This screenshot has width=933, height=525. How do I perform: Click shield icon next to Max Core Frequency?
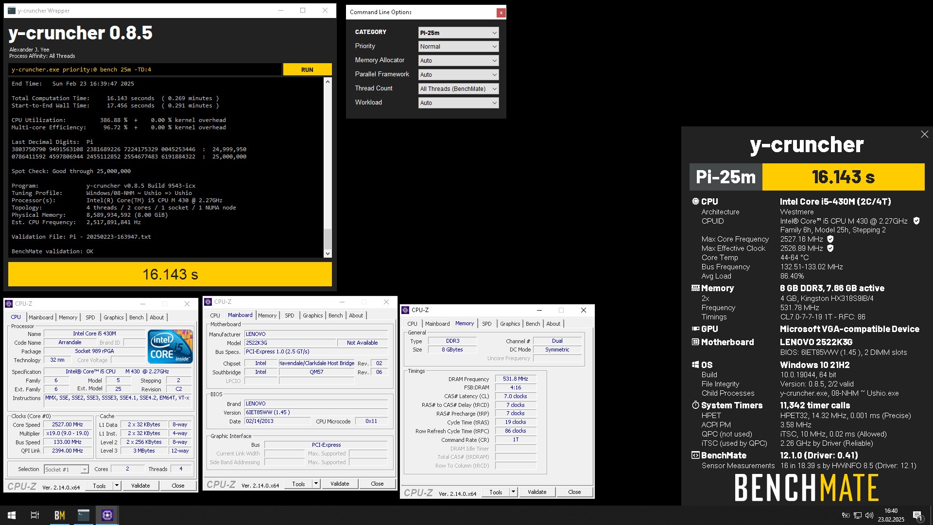click(830, 239)
